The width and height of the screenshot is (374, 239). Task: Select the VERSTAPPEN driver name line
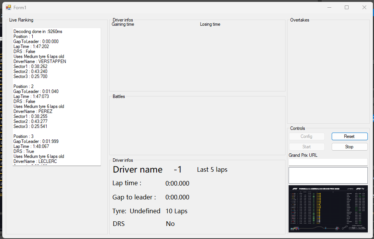click(40, 61)
